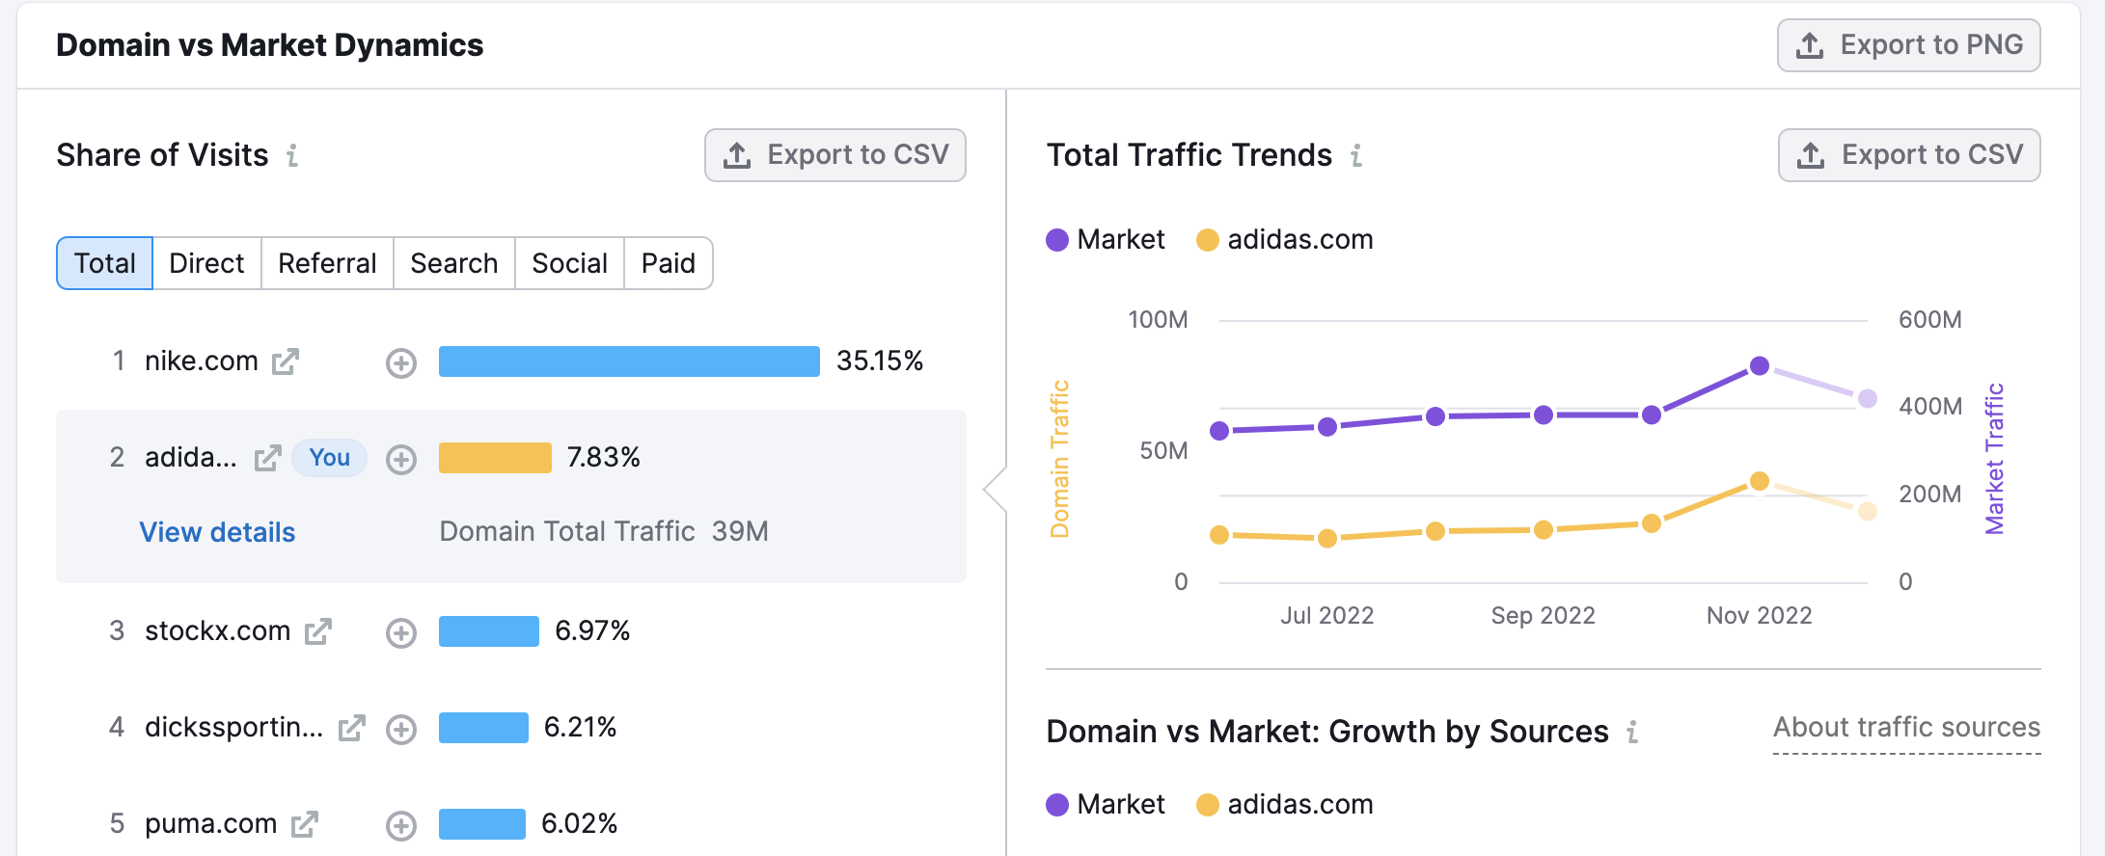
Task: Toggle adidas.com legend in Traffic Trends
Action: (x=1285, y=240)
